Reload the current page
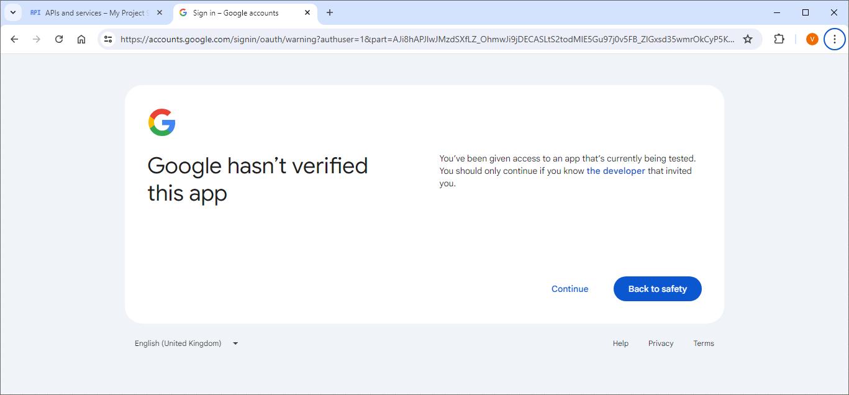 [59, 39]
